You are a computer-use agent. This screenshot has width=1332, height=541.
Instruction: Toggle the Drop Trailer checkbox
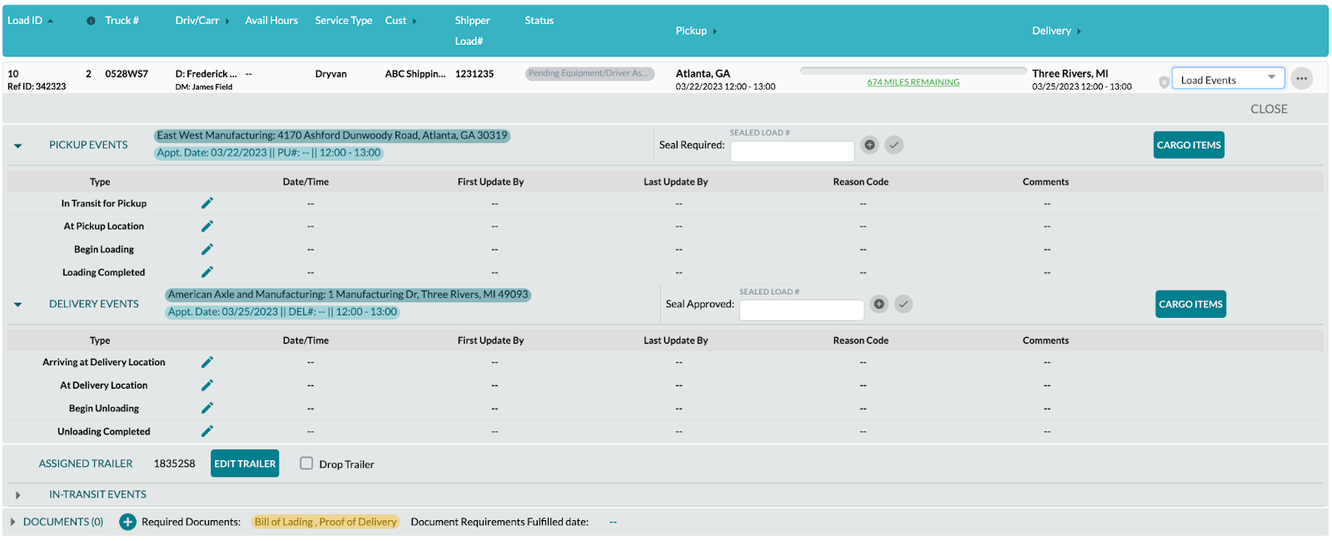[306, 464]
